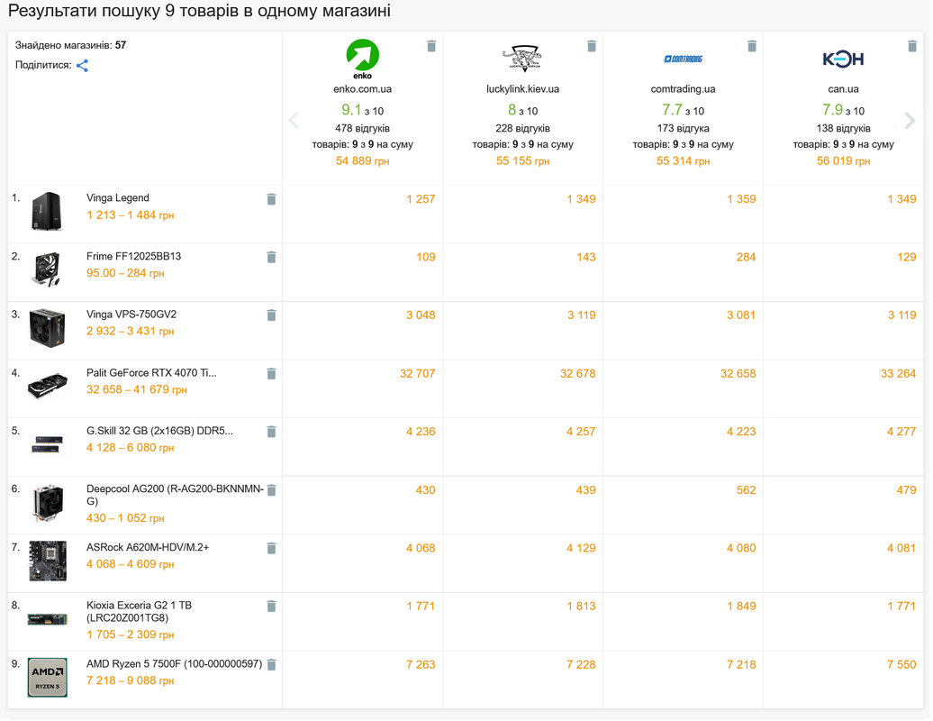Viewport: 933px width, 721px height.
Task: Click ASRock motherboard thumbnail
Action: (x=48, y=561)
